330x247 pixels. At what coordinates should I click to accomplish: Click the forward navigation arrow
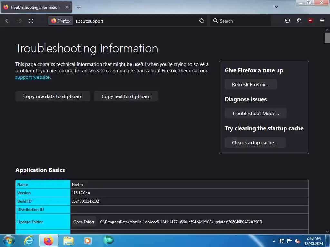click(x=19, y=21)
